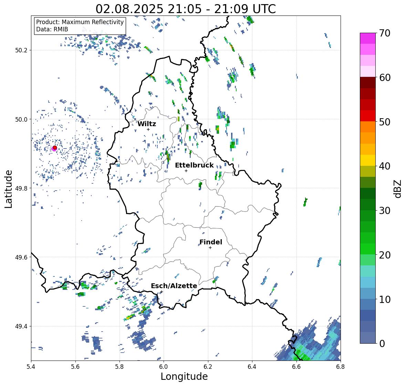This screenshot has width=406, height=385.
Task: Click the longitude tick label 5.4
Action: [31, 366]
